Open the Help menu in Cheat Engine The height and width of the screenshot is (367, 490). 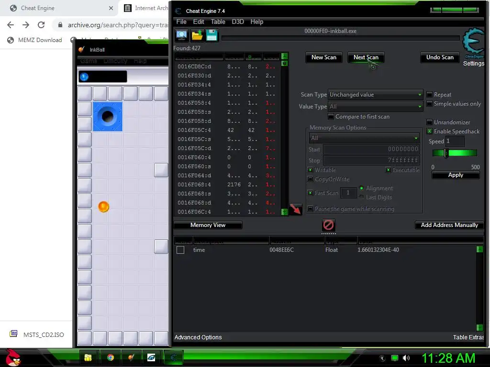256,22
